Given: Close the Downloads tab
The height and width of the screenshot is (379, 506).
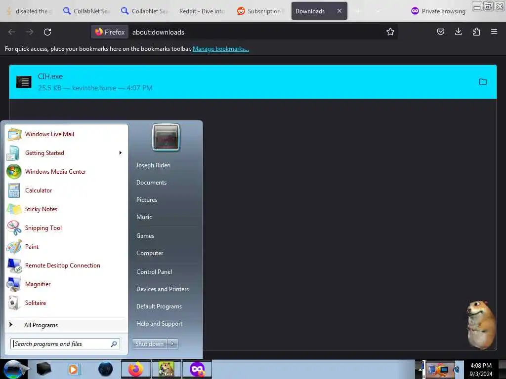Looking at the screenshot, I should 339,11.
